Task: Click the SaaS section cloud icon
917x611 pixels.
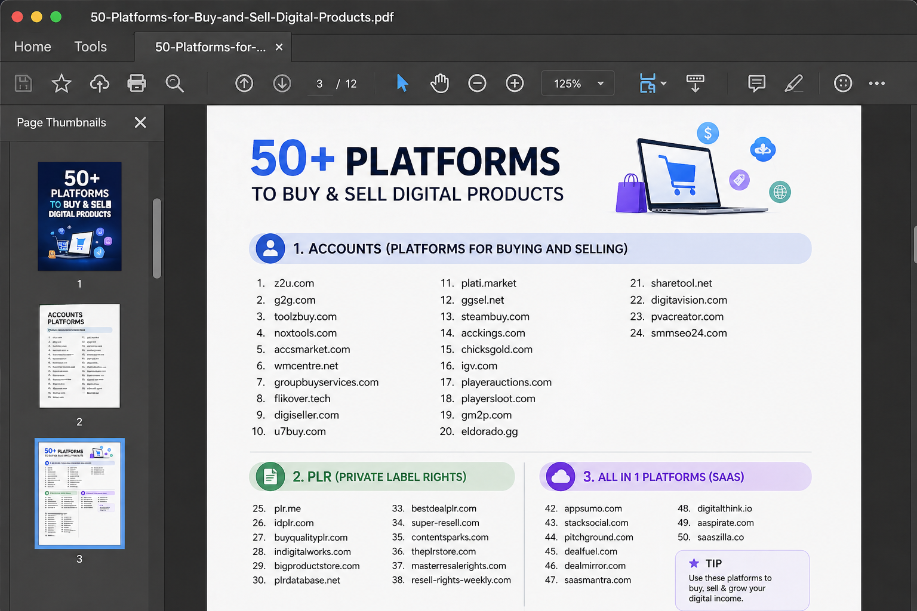Action: pos(561,477)
